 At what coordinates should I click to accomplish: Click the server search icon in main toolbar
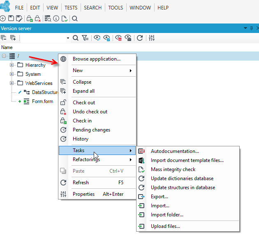coord(48,19)
